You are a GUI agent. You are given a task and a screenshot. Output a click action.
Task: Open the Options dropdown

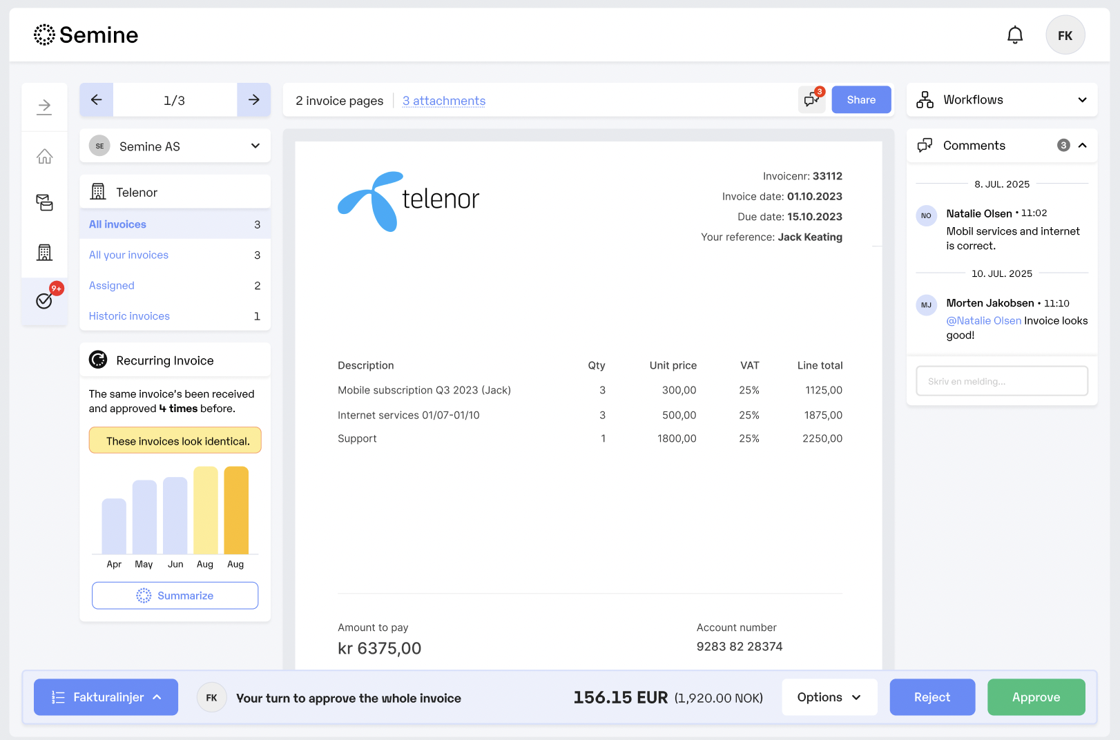tap(829, 697)
